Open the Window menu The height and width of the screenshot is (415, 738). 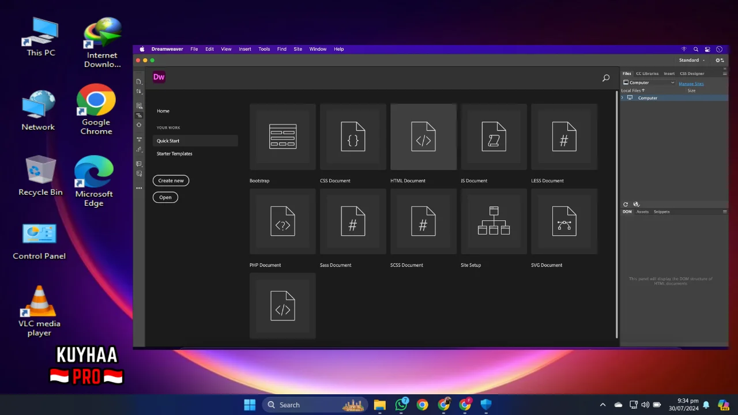(x=318, y=49)
